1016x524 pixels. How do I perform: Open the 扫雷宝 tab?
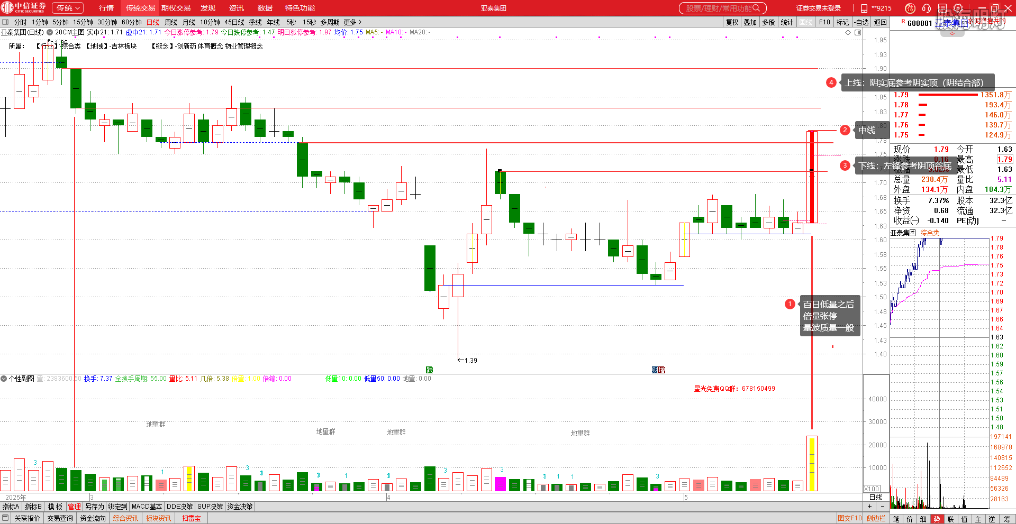191,518
